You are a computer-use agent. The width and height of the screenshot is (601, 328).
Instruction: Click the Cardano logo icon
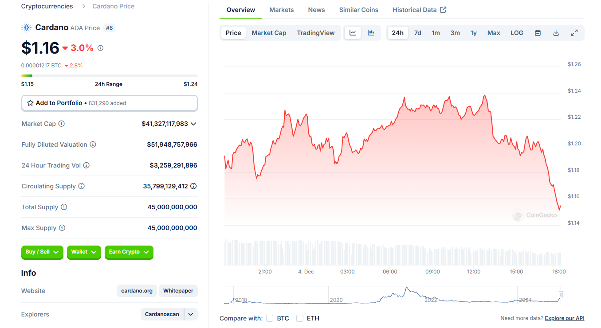[27, 27]
